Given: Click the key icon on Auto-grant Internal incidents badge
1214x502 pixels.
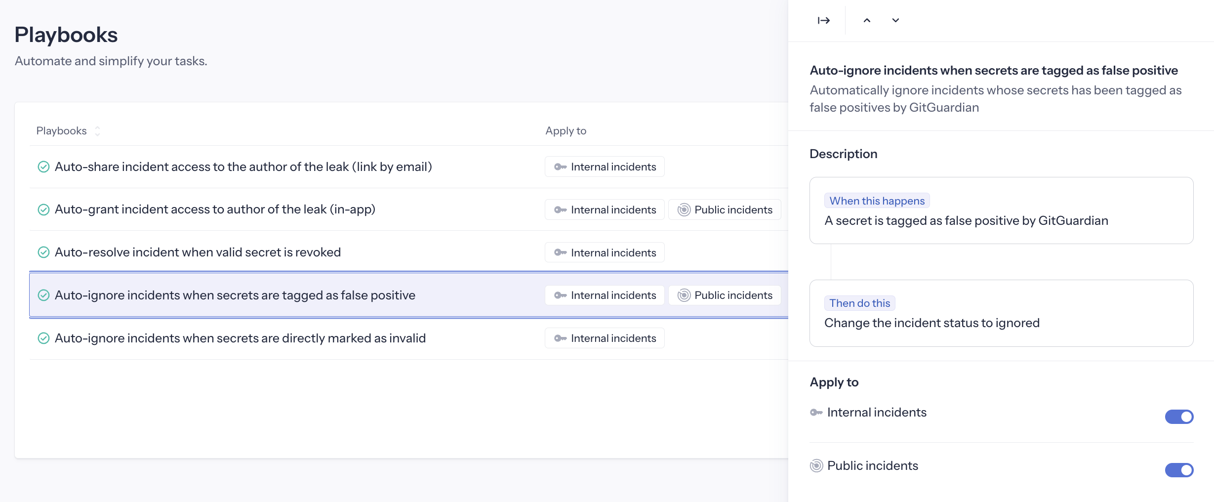Looking at the screenshot, I should pyautogui.click(x=560, y=209).
